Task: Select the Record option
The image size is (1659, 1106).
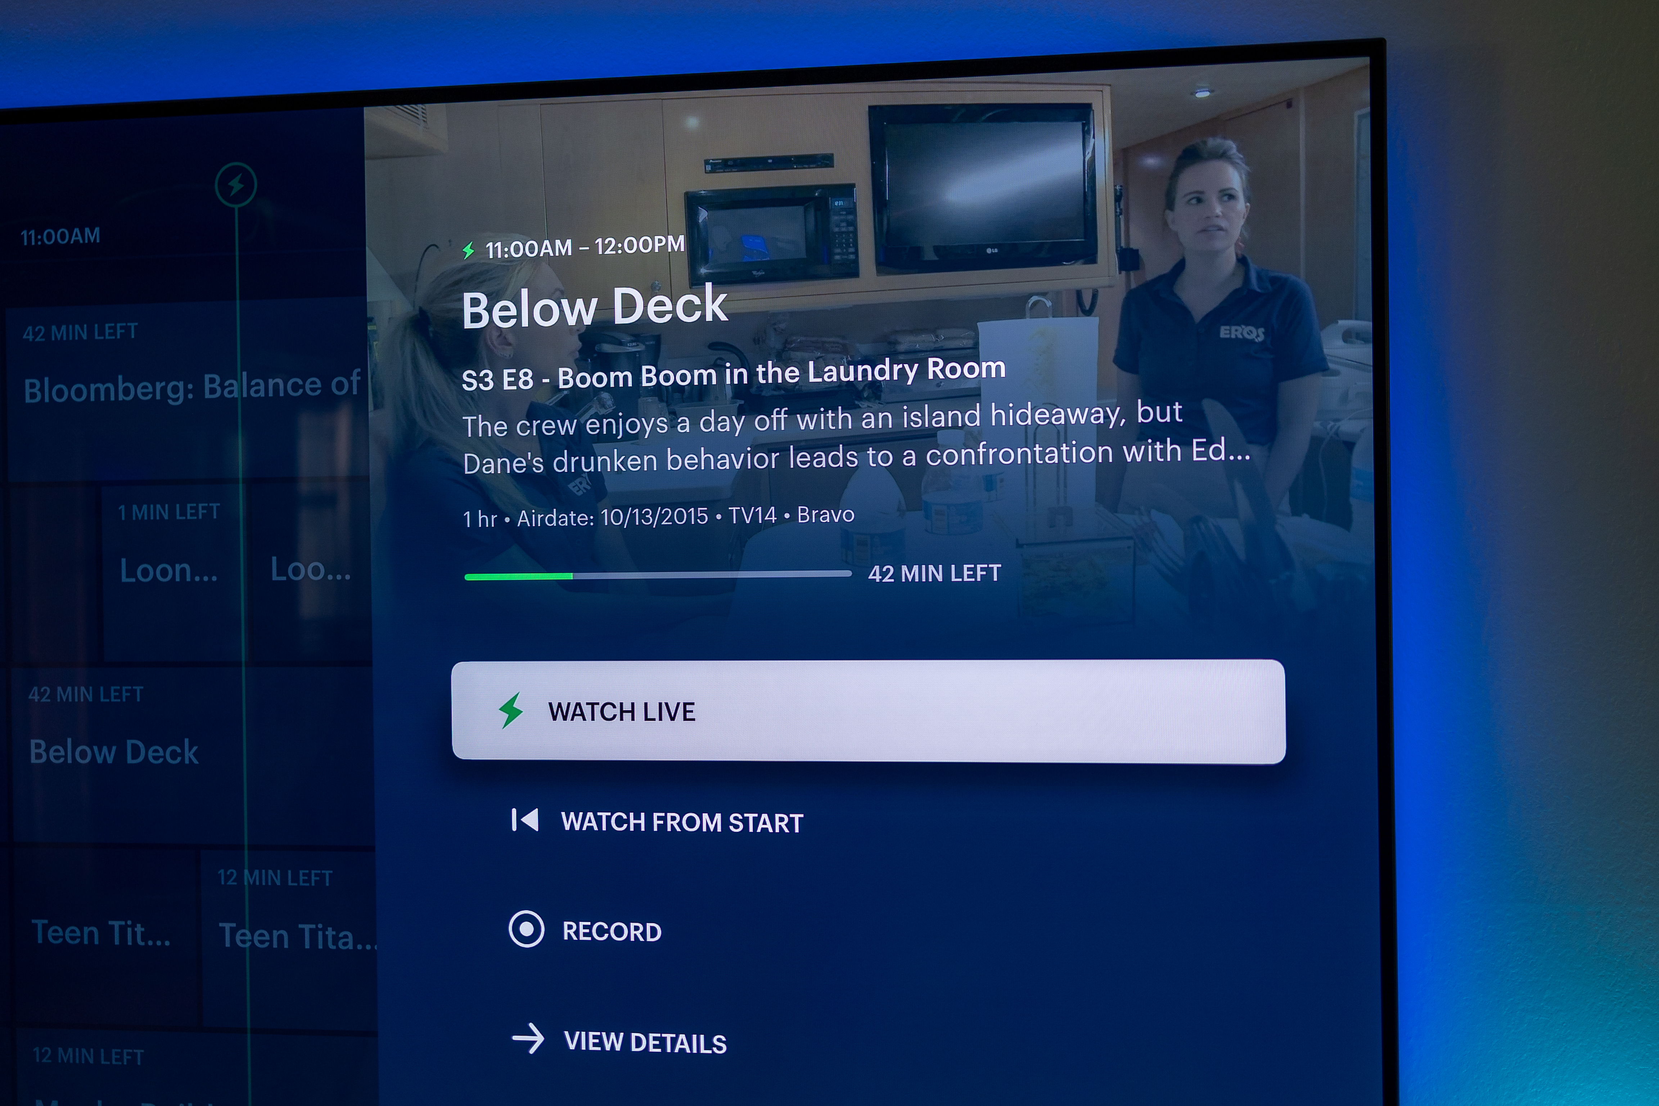Action: pos(585,930)
